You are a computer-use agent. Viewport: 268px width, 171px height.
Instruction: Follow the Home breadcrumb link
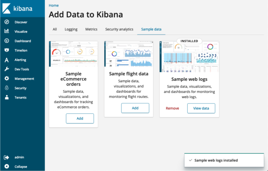tap(54, 5)
